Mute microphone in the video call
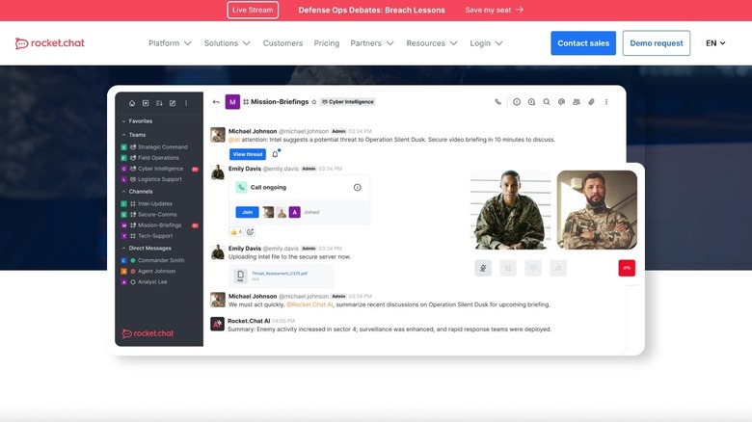Screen dimensions: 752x422 (x=483, y=268)
